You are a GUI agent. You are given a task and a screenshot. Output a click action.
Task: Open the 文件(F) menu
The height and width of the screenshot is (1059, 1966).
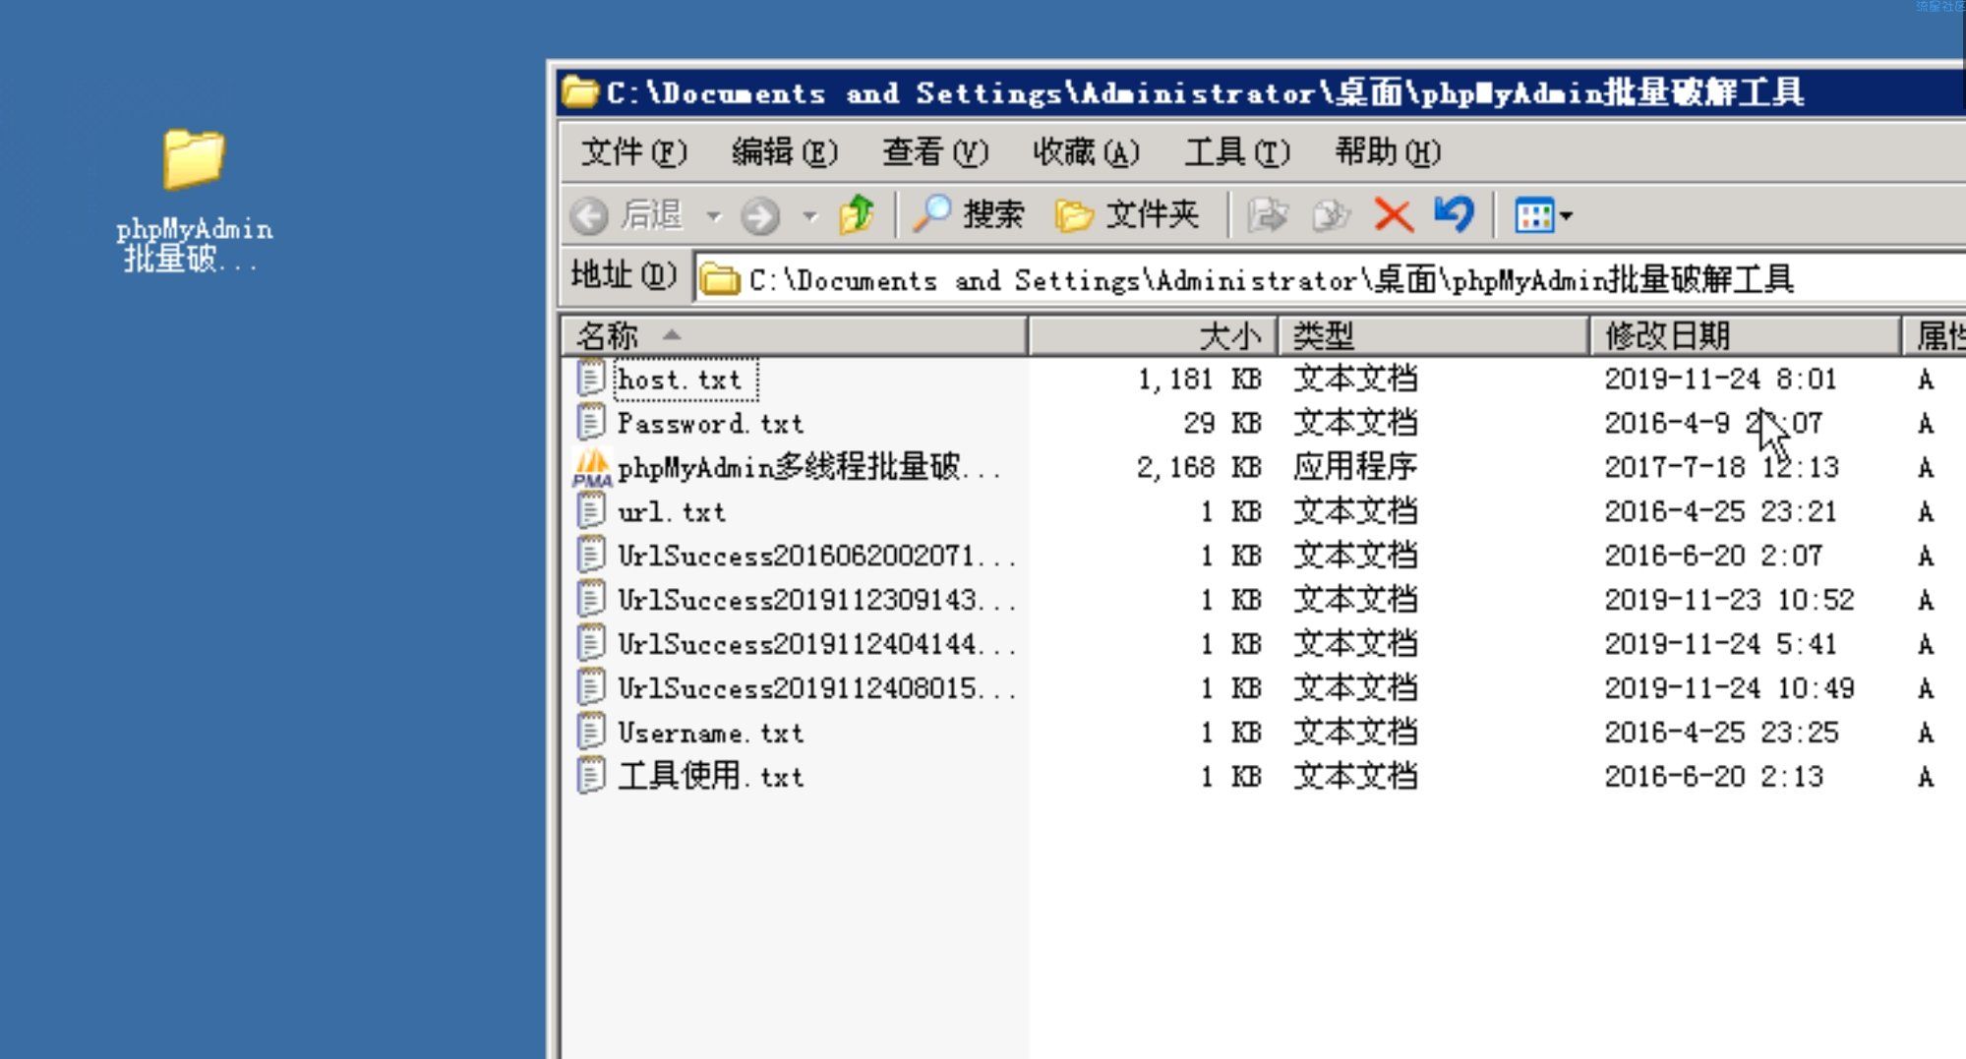click(x=633, y=152)
